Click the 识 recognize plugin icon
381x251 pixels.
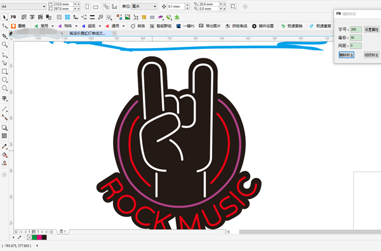click(23, 17)
